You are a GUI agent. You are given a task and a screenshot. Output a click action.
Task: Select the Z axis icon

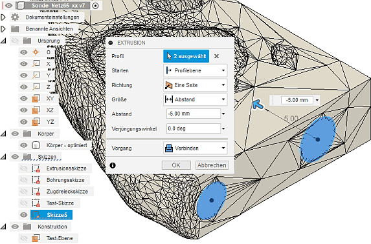tap(36, 87)
